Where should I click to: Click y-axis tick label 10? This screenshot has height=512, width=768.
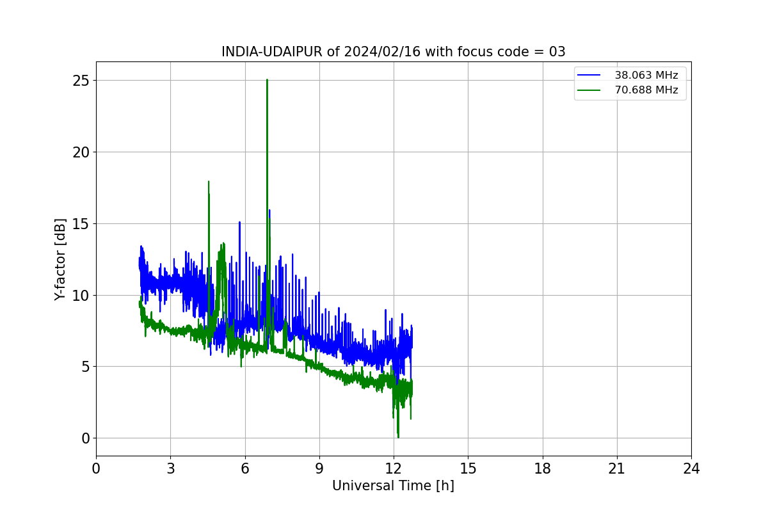point(81,296)
